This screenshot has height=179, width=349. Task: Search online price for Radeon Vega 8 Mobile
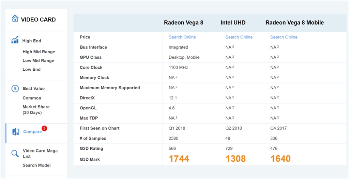click(284, 37)
